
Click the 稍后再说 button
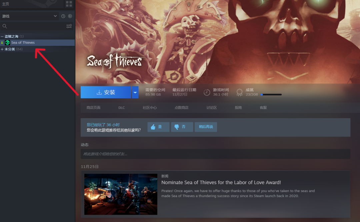(206, 127)
